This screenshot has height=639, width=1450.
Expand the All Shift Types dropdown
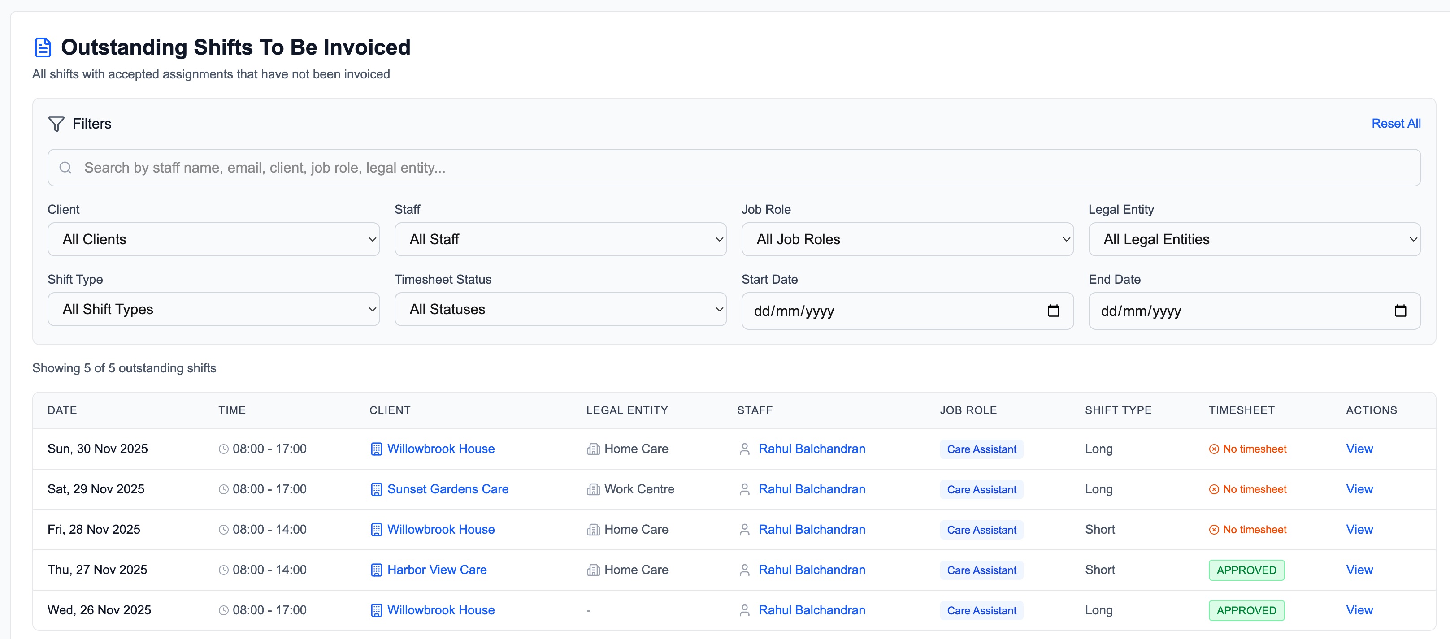point(213,309)
